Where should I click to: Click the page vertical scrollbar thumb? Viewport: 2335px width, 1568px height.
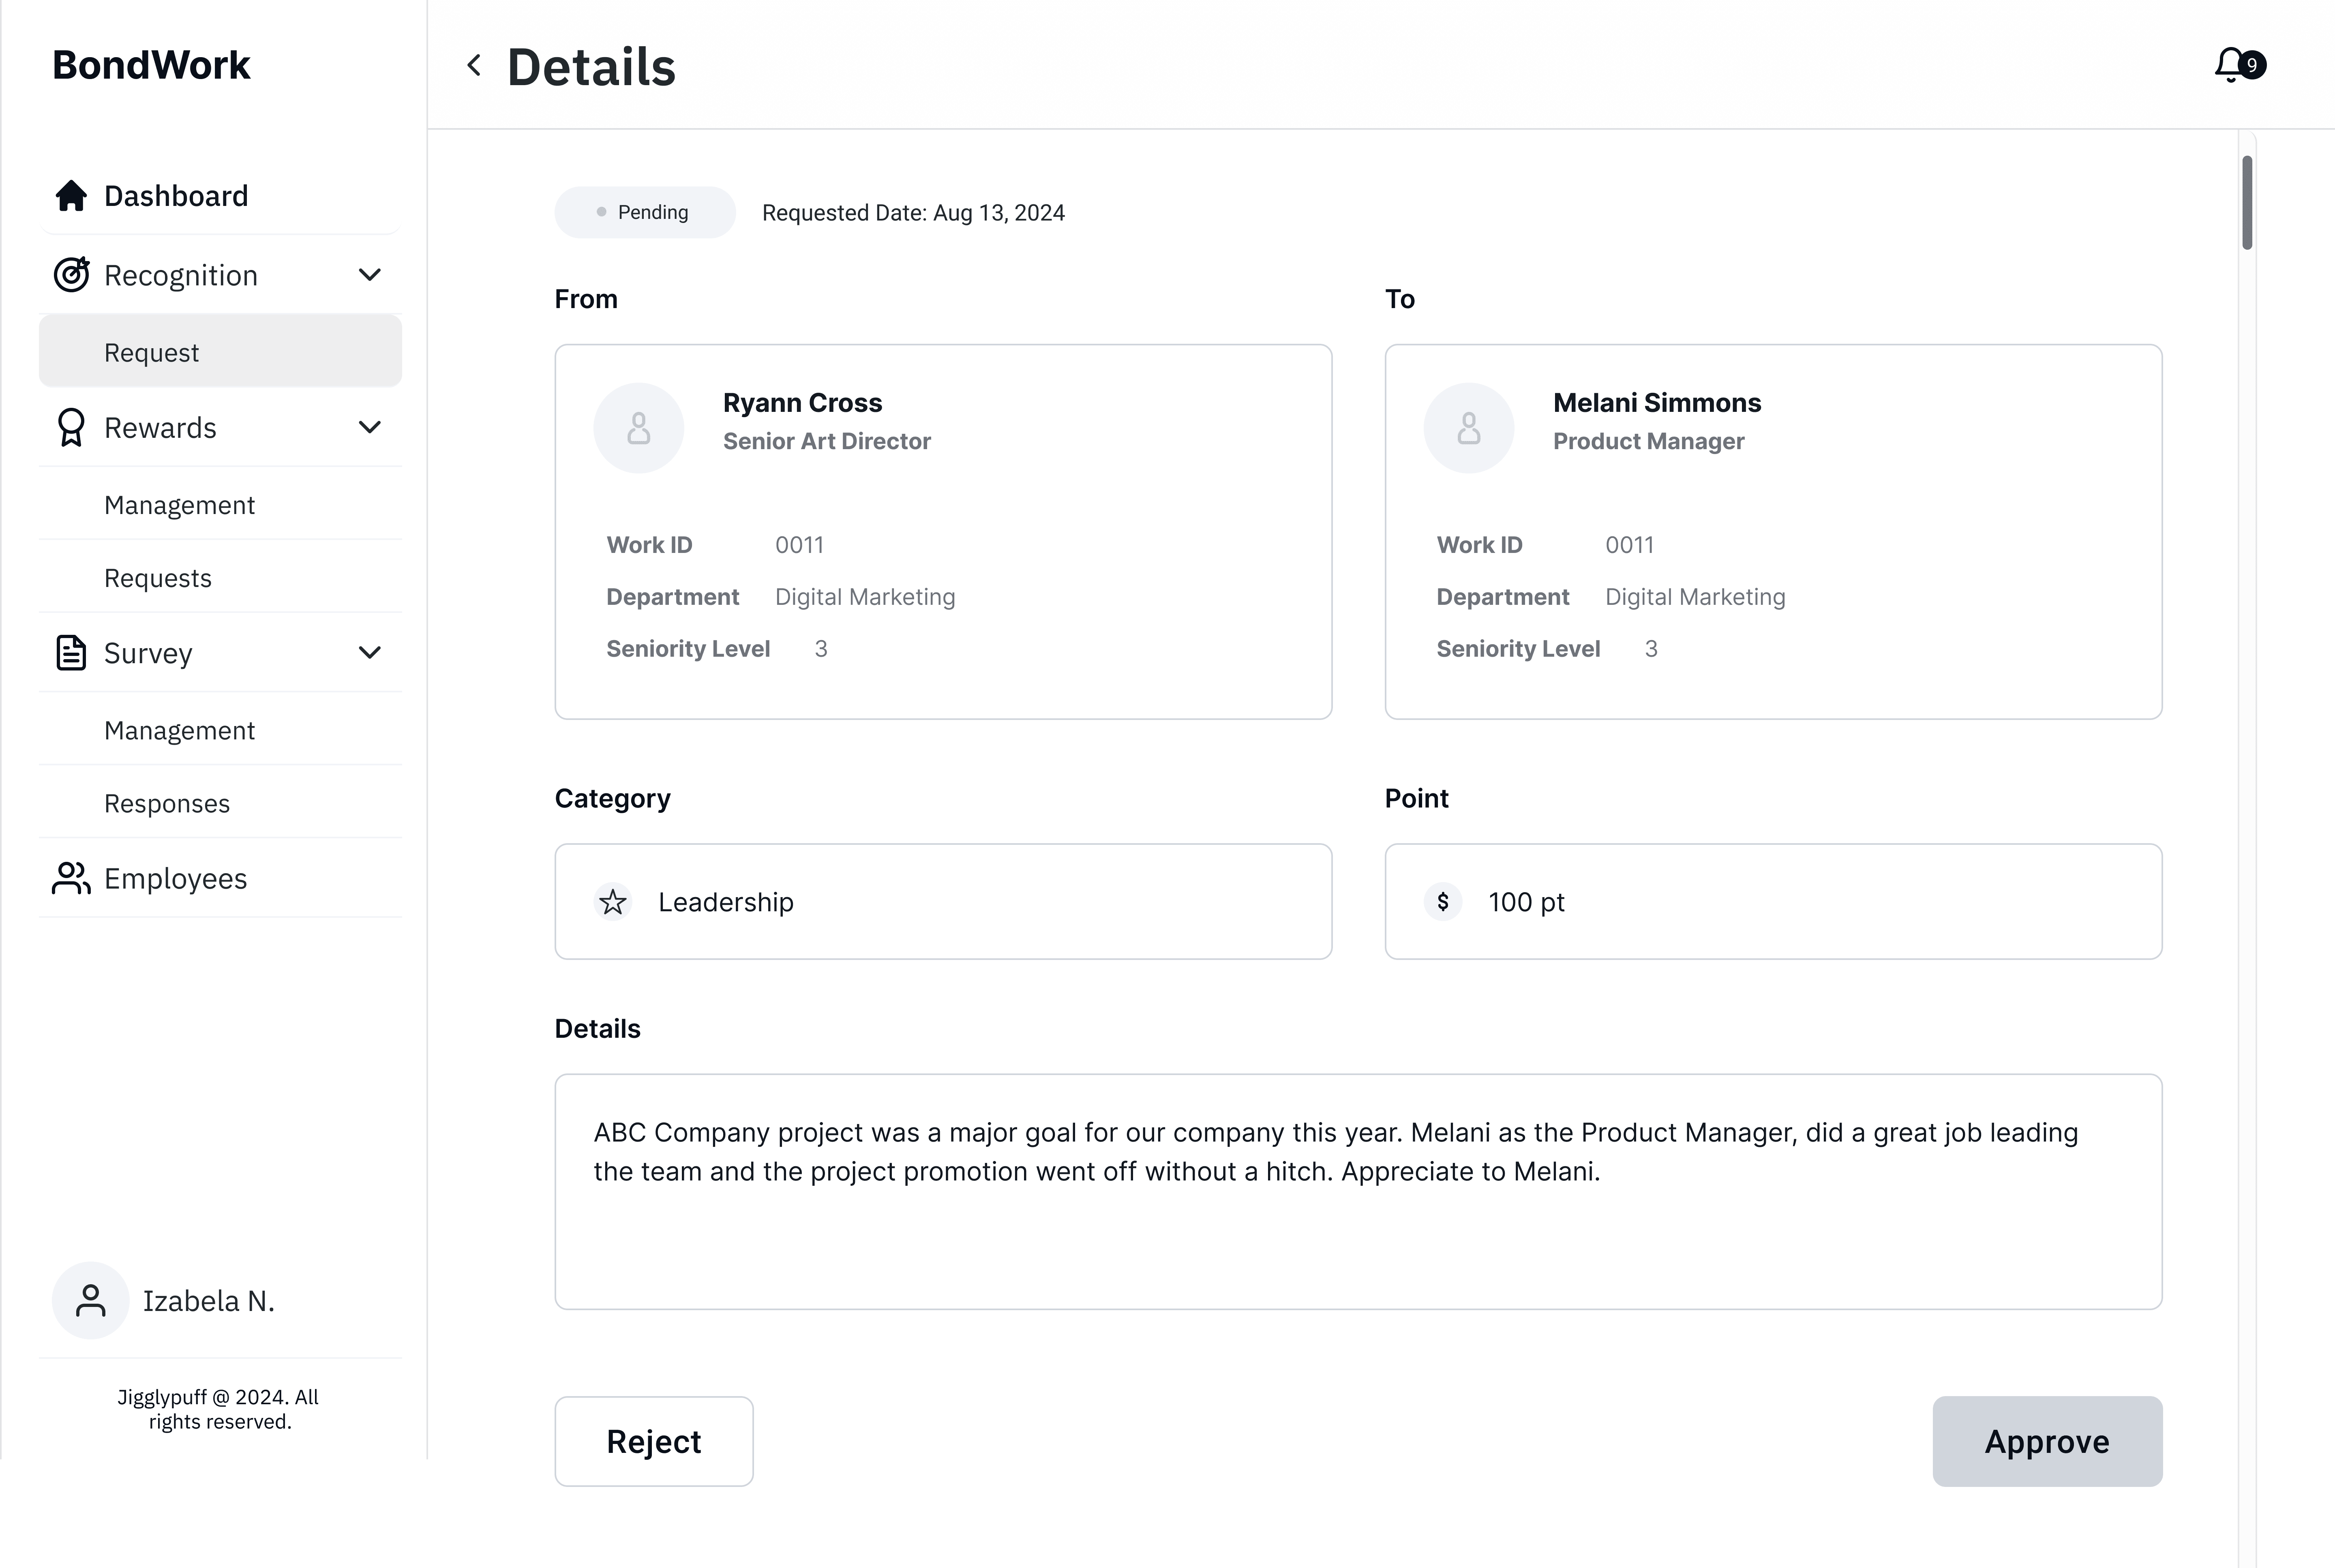(2247, 203)
